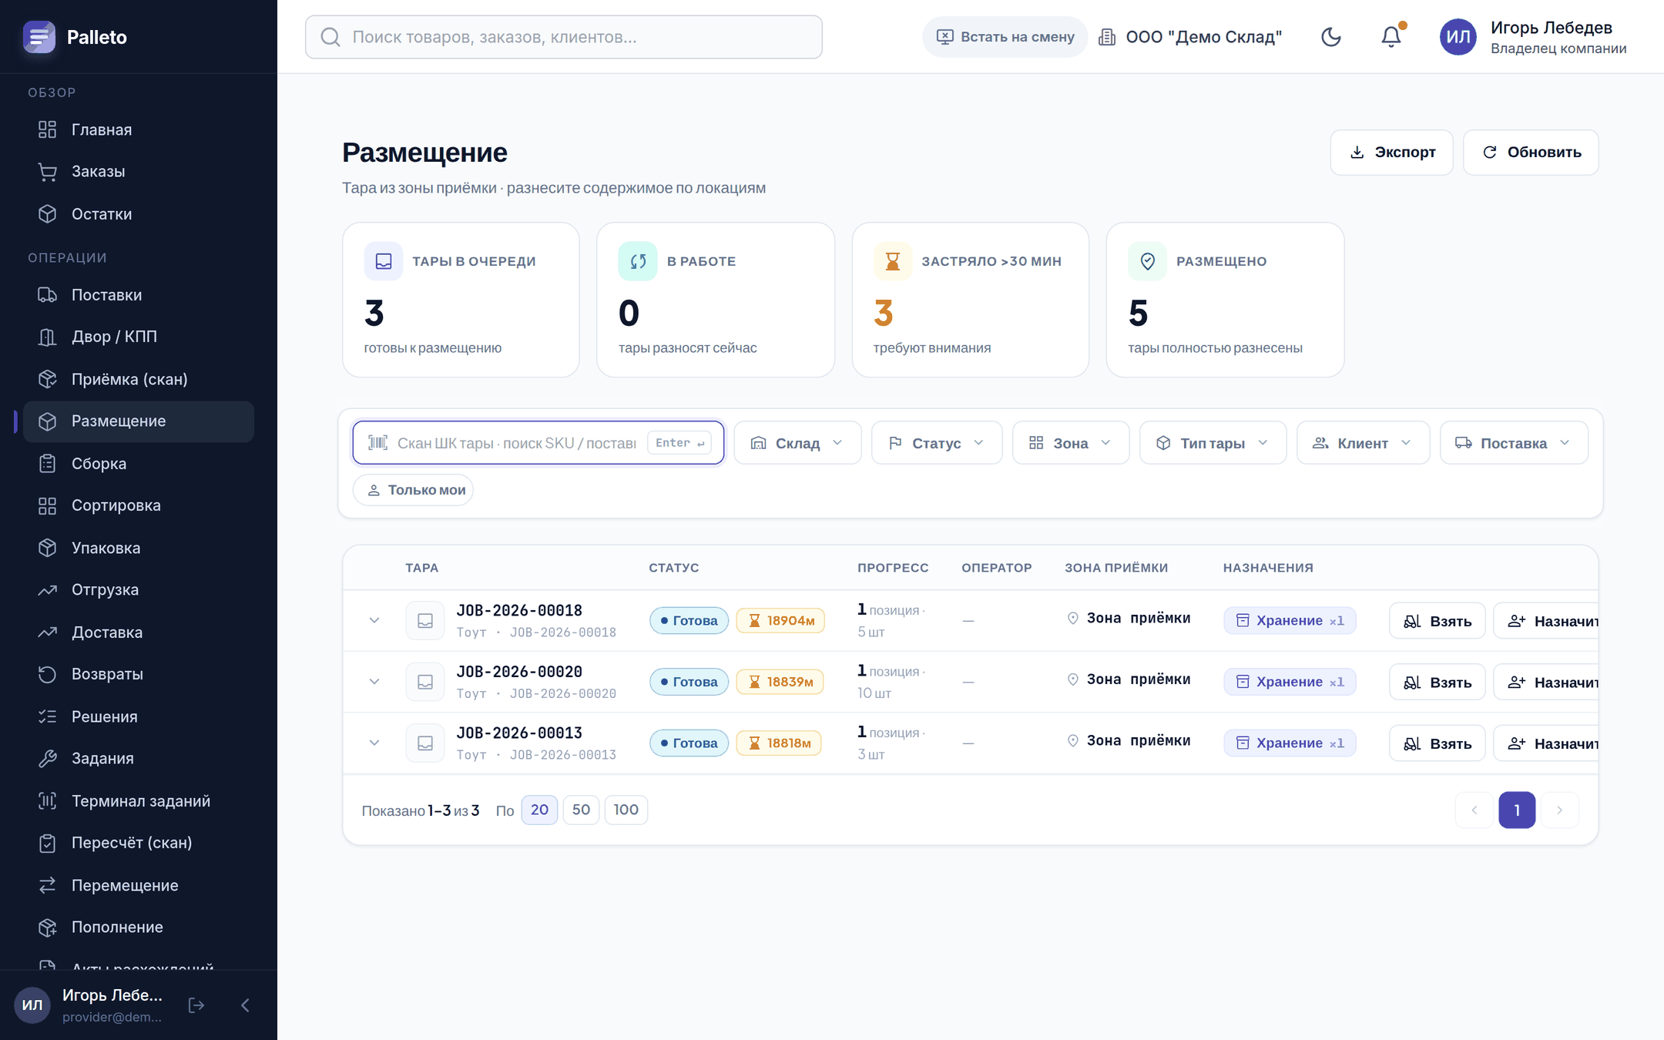Focus the global search field
Viewport: 1664px width, 1040px height.
[564, 37]
